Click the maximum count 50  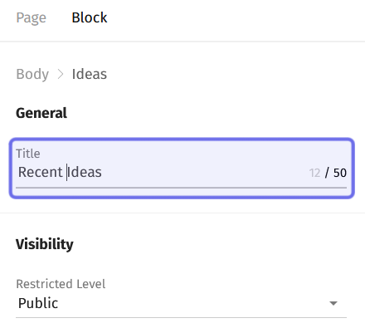point(340,173)
